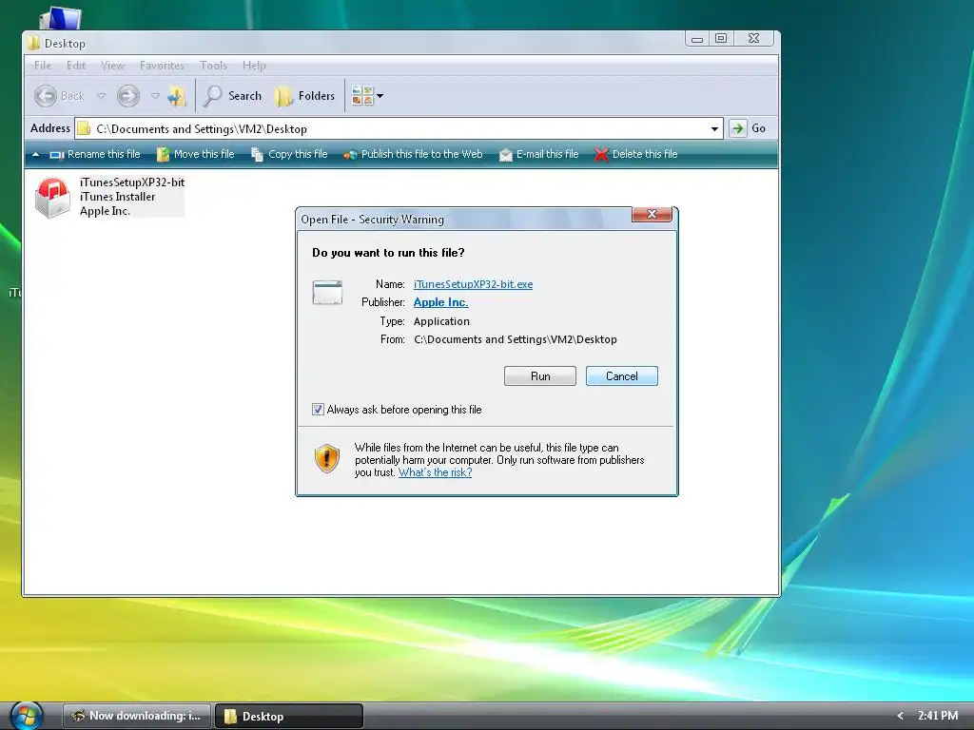Click Do you want to run this file? text
This screenshot has width=974, height=730.
(388, 253)
